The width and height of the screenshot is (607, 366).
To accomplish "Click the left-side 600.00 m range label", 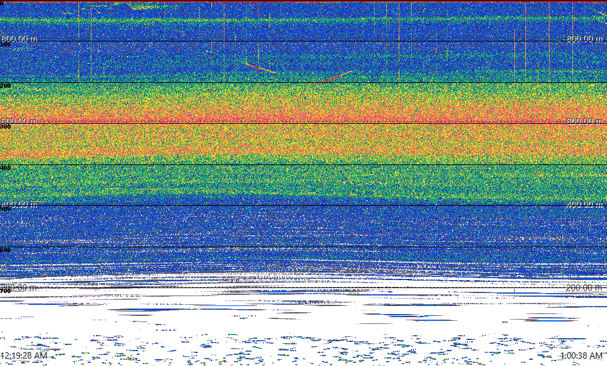I will click(x=19, y=121).
